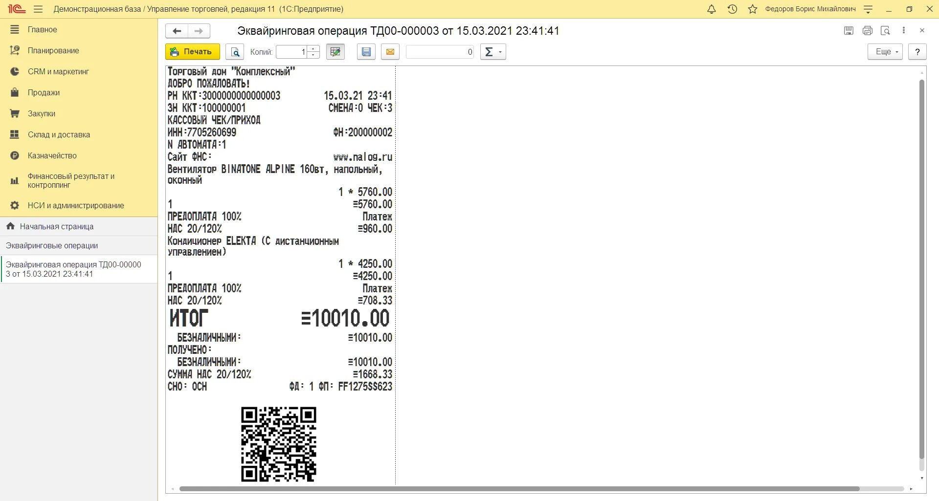Click the Копий number field
Viewport: 939px width, 501px height.
[291, 52]
